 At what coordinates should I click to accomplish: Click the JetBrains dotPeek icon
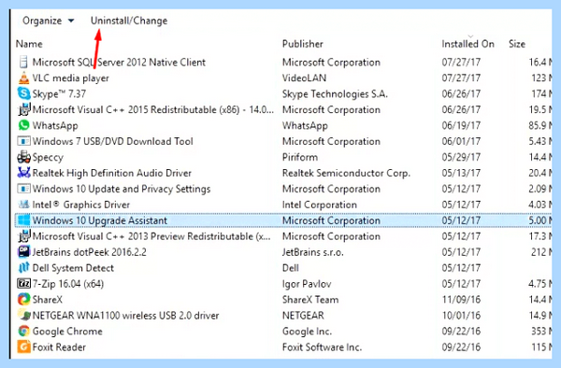pos(23,252)
